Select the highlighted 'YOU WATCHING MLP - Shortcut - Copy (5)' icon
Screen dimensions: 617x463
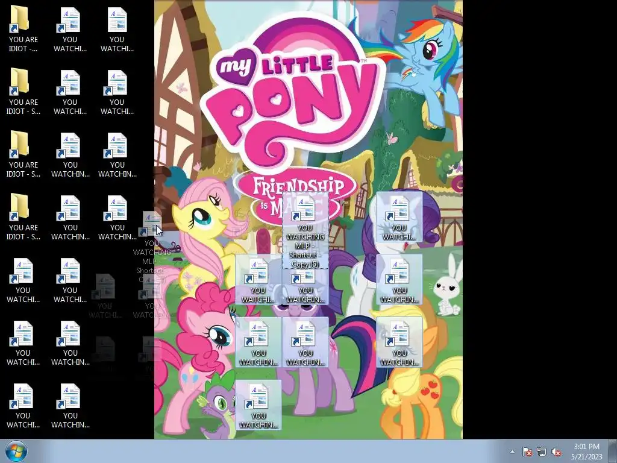tap(305, 231)
